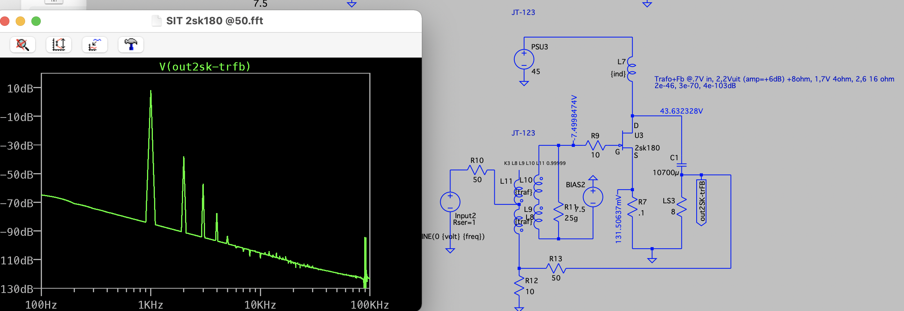Screen dimensions: 904x311
Task: Click the 100KHz X-axis label
Action: click(370, 305)
